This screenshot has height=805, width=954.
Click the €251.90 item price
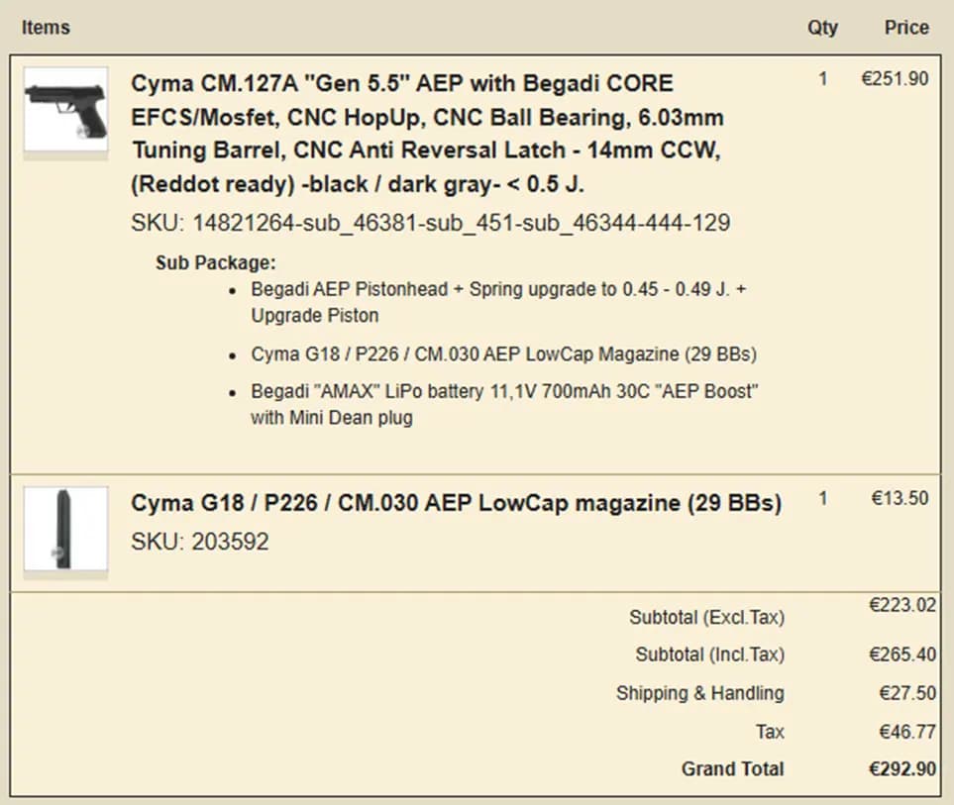click(x=895, y=79)
